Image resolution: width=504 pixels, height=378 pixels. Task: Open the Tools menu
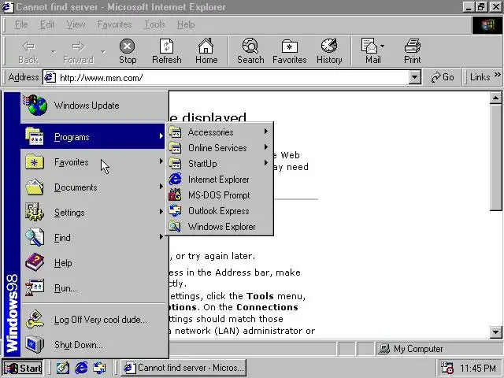pyautogui.click(x=154, y=24)
